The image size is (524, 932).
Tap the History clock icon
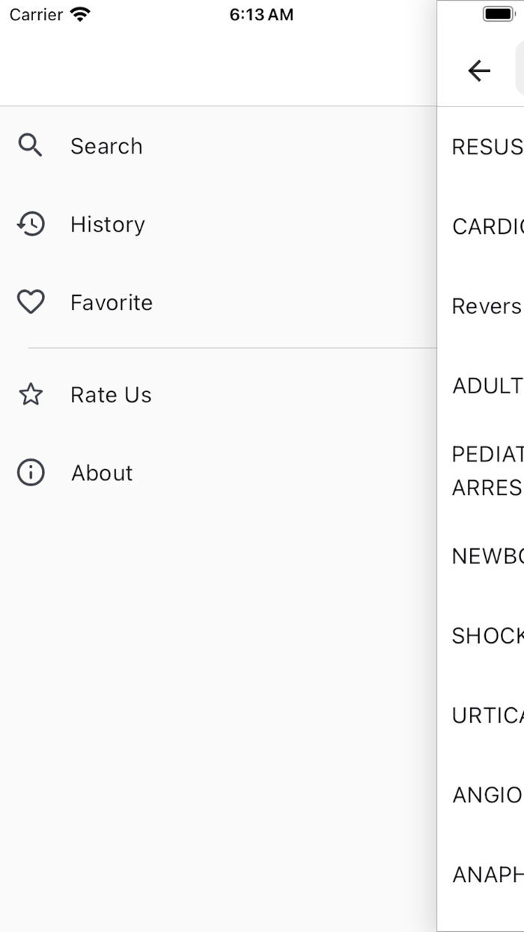click(x=30, y=224)
